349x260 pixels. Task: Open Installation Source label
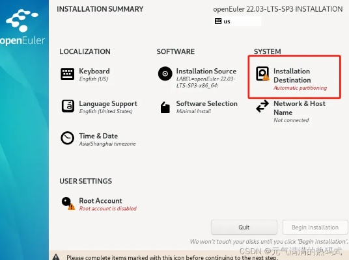click(206, 71)
